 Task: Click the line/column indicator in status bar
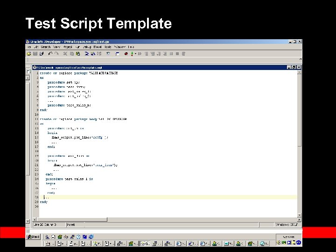(x=49, y=224)
